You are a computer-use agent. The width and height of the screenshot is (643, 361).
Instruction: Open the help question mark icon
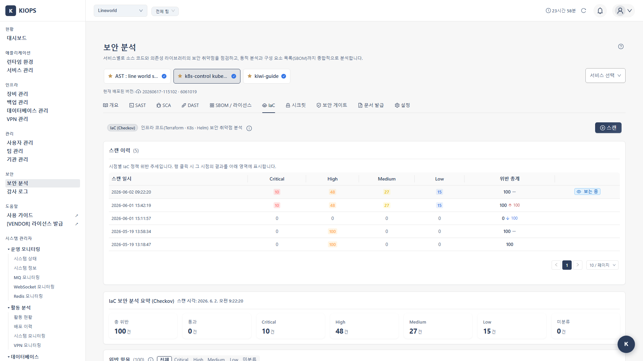[621, 46]
